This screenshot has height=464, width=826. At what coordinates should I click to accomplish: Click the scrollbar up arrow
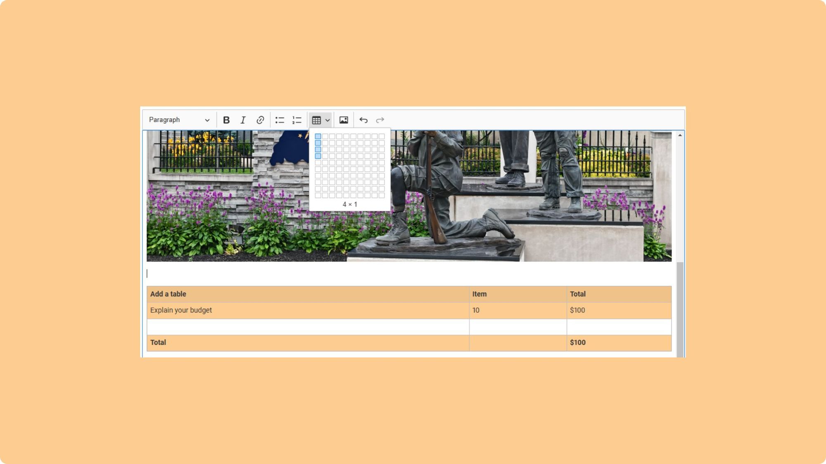tap(680, 135)
